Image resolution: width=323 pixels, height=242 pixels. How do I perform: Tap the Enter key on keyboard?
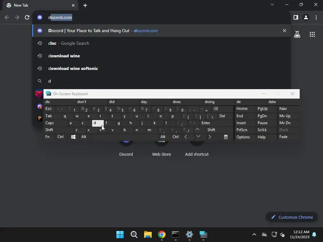point(216,123)
